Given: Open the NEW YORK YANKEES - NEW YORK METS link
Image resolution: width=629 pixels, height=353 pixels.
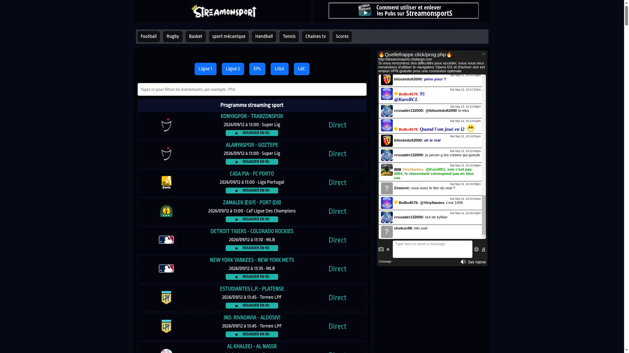Looking at the screenshot, I should coord(252,260).
